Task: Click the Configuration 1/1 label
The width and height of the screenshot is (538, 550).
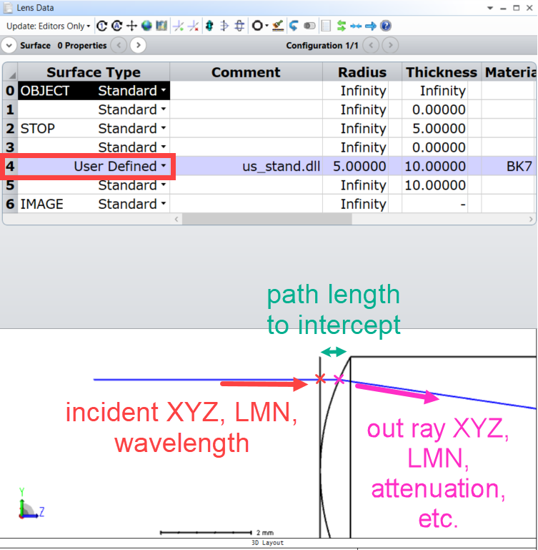Action: point(322,46)
